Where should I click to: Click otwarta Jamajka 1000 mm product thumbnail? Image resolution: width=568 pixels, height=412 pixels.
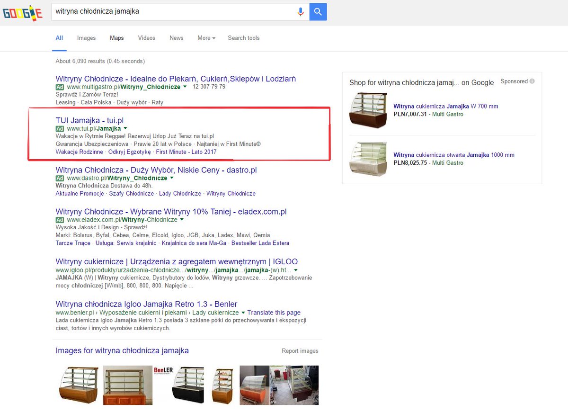click(368, 159)
